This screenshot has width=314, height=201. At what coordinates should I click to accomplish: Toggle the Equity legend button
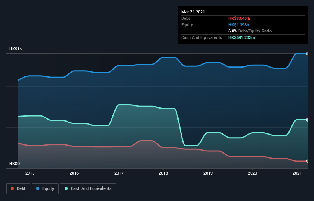(x=45, y=189)
